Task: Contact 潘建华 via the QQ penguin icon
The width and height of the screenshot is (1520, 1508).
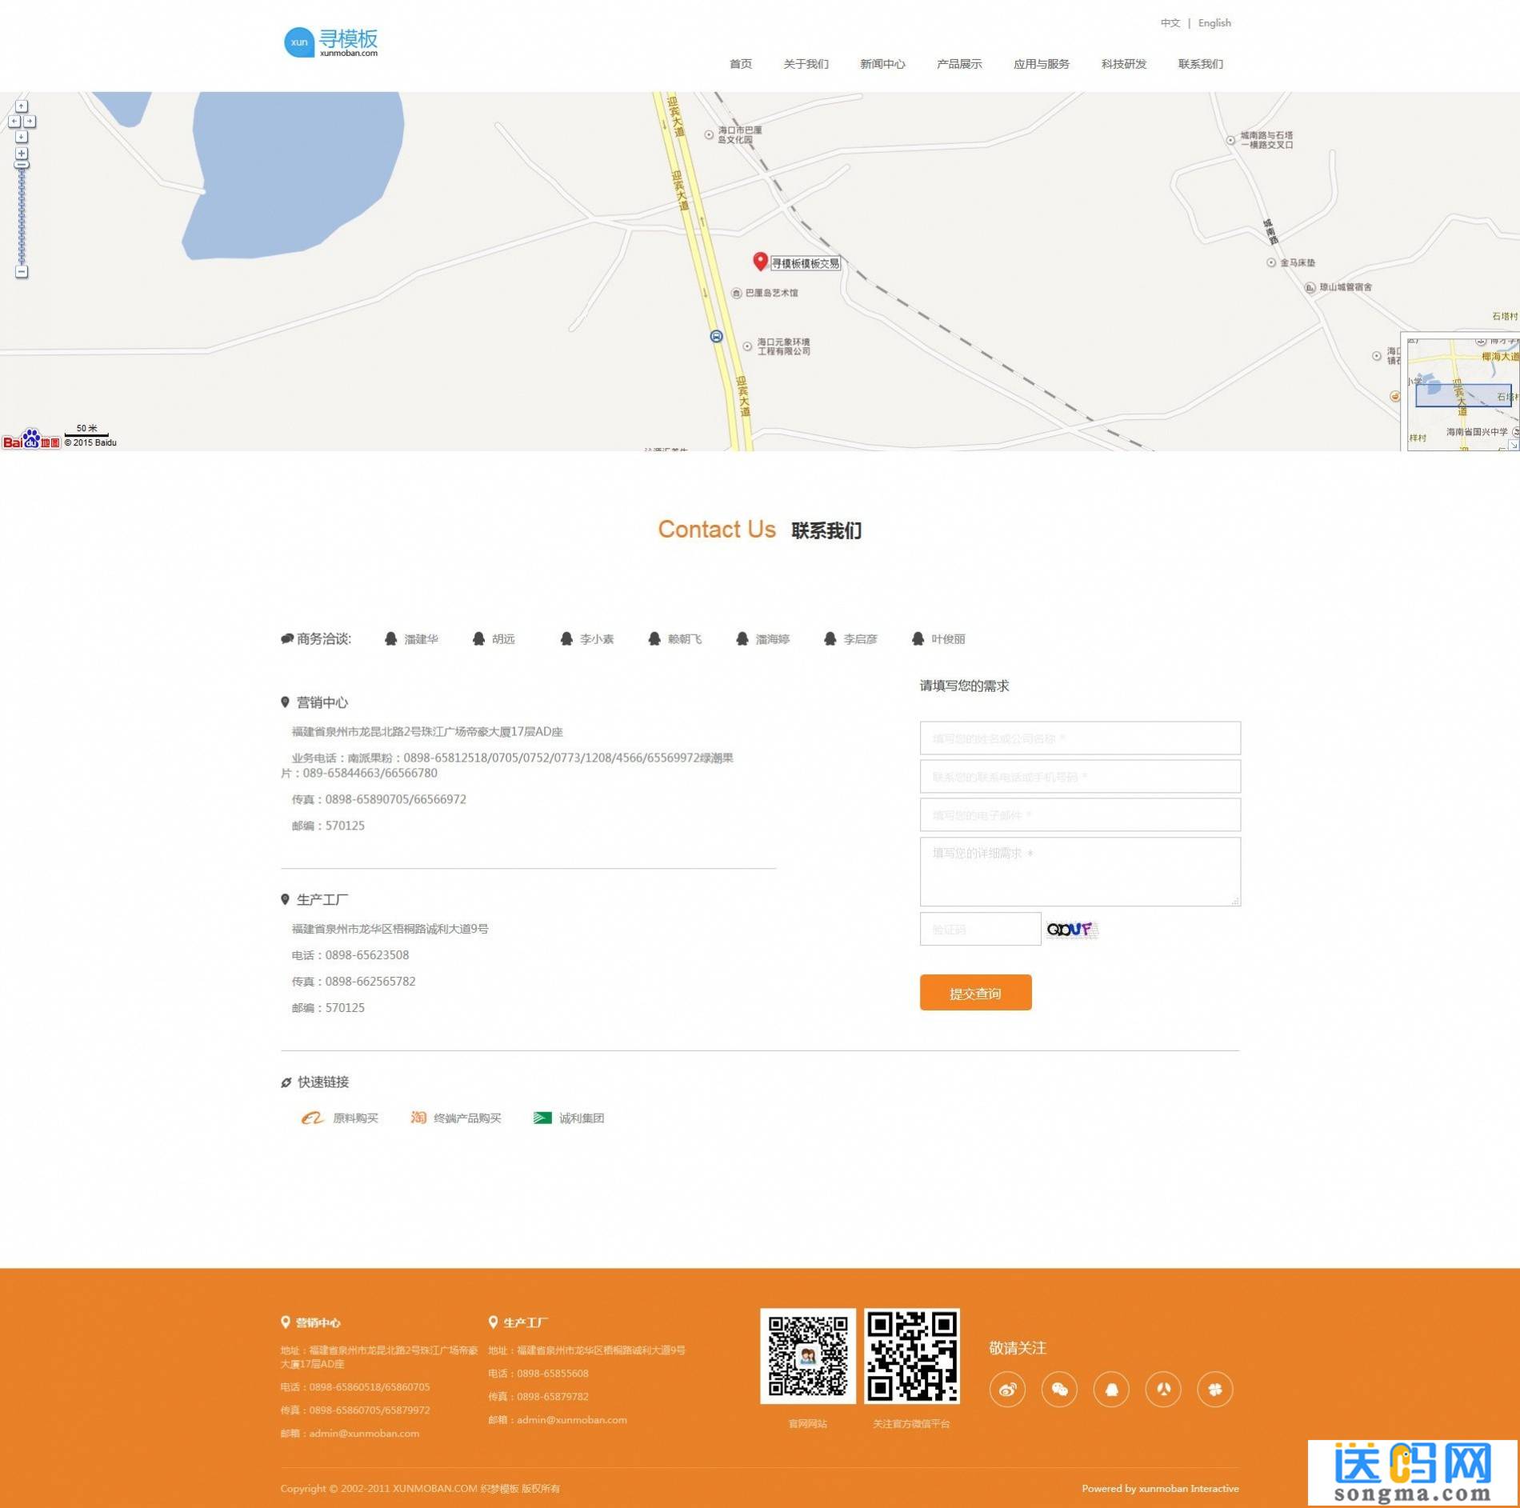Action: click(x=390, y=638)
